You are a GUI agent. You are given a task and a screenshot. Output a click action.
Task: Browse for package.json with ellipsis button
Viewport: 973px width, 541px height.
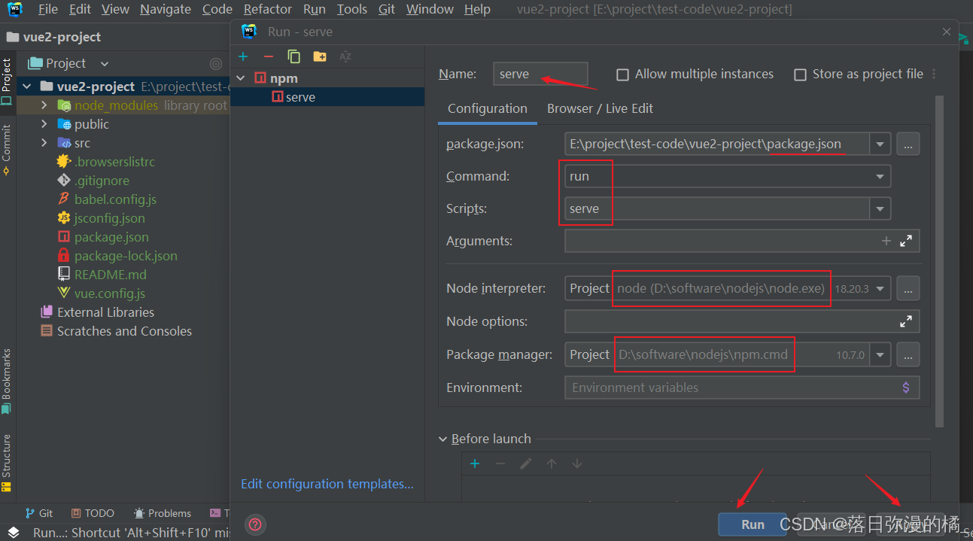(908, 144)
